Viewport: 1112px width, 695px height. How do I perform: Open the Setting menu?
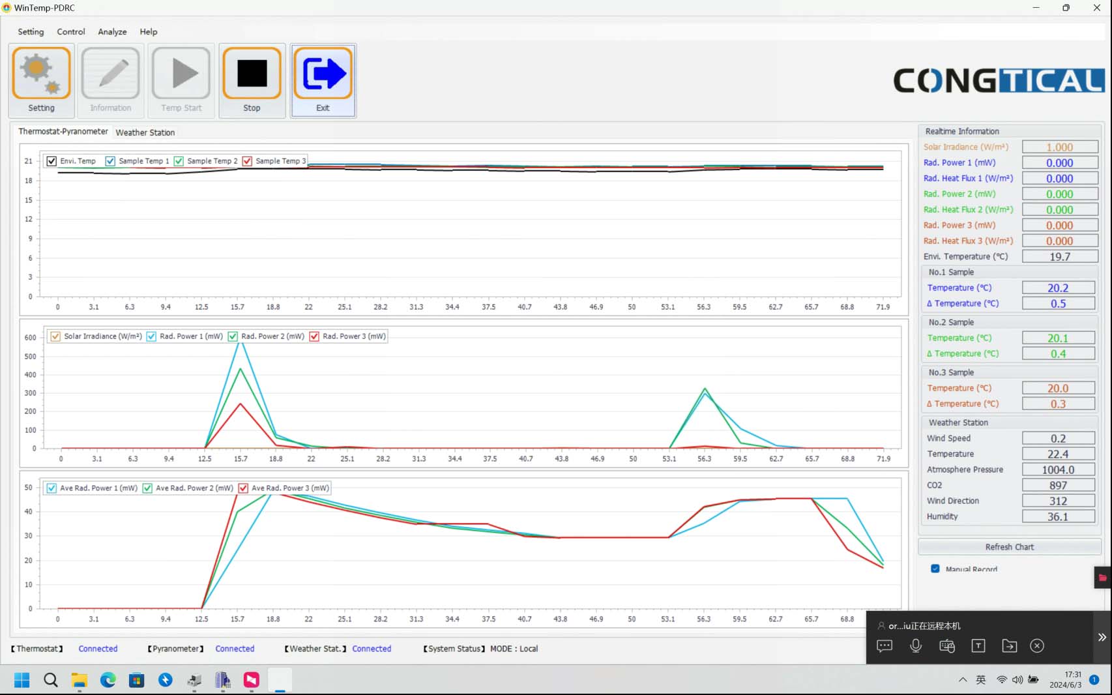(x=31, y=31)
